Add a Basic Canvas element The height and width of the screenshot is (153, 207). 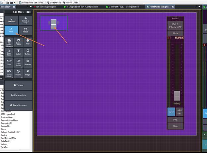click(x=18, y=43)
